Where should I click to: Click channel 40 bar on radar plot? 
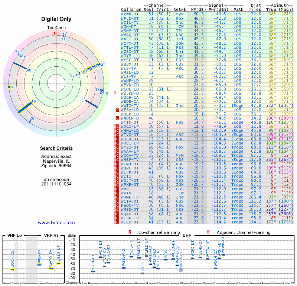pyautogui.click(x=20, y=66)
